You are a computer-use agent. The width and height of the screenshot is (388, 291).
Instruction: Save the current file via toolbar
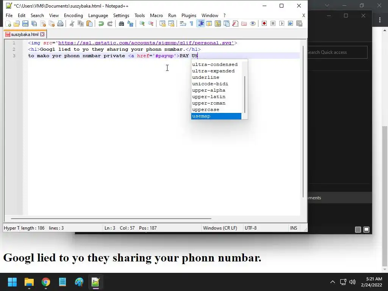25,23
